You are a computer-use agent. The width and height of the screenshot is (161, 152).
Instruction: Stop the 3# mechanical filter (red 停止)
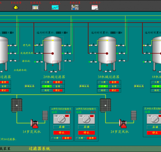114,90
